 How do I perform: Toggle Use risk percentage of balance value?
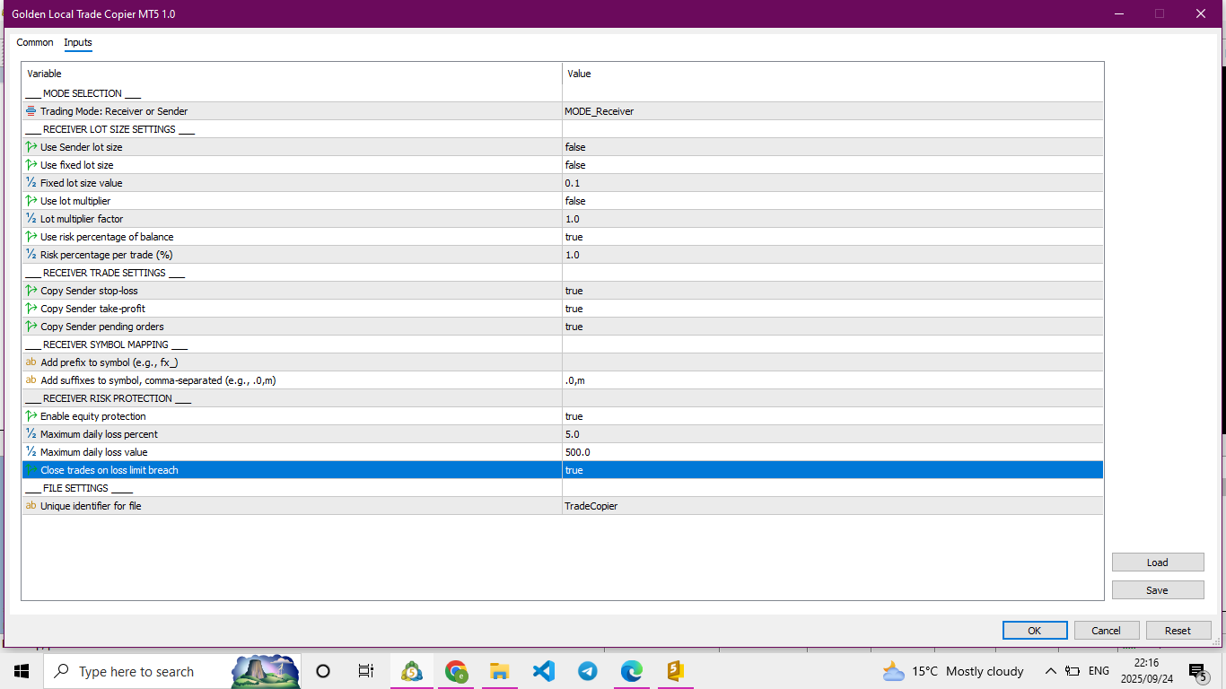click(x=833, y=237)
